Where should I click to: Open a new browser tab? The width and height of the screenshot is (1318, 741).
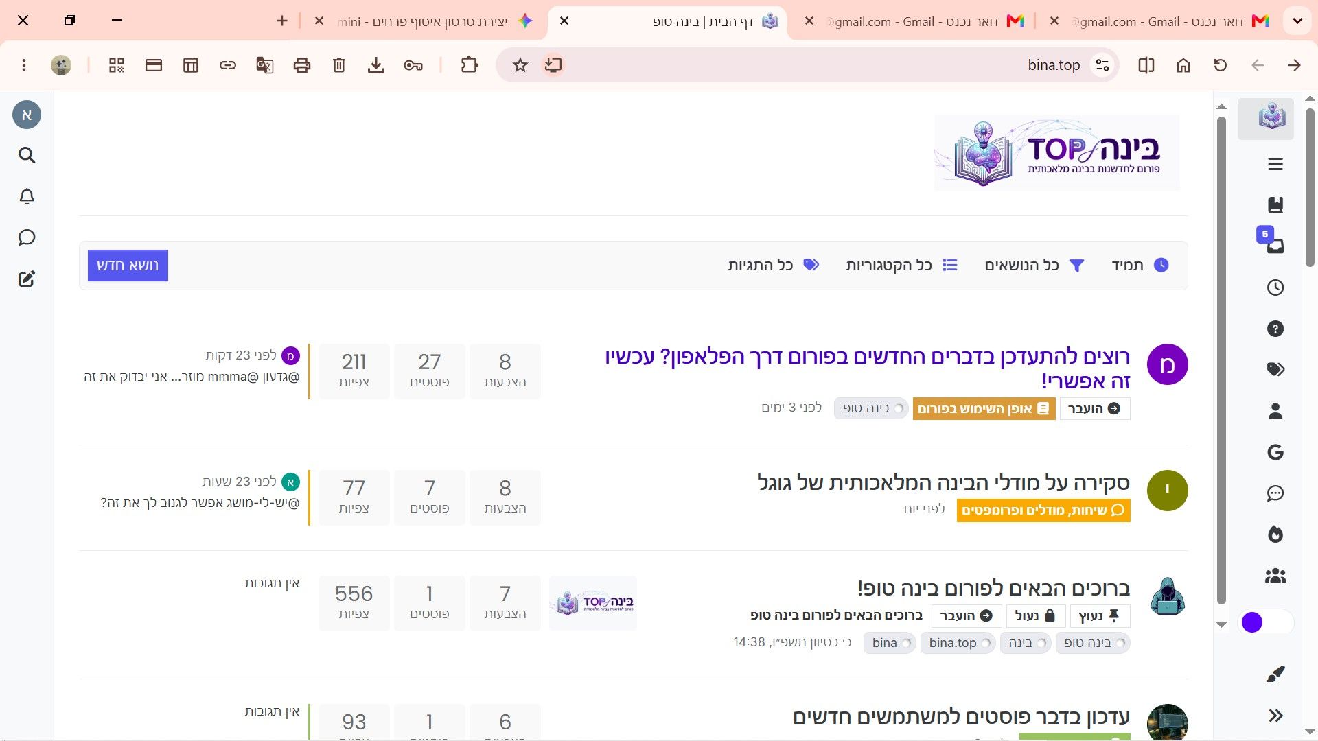coord(282,21)
